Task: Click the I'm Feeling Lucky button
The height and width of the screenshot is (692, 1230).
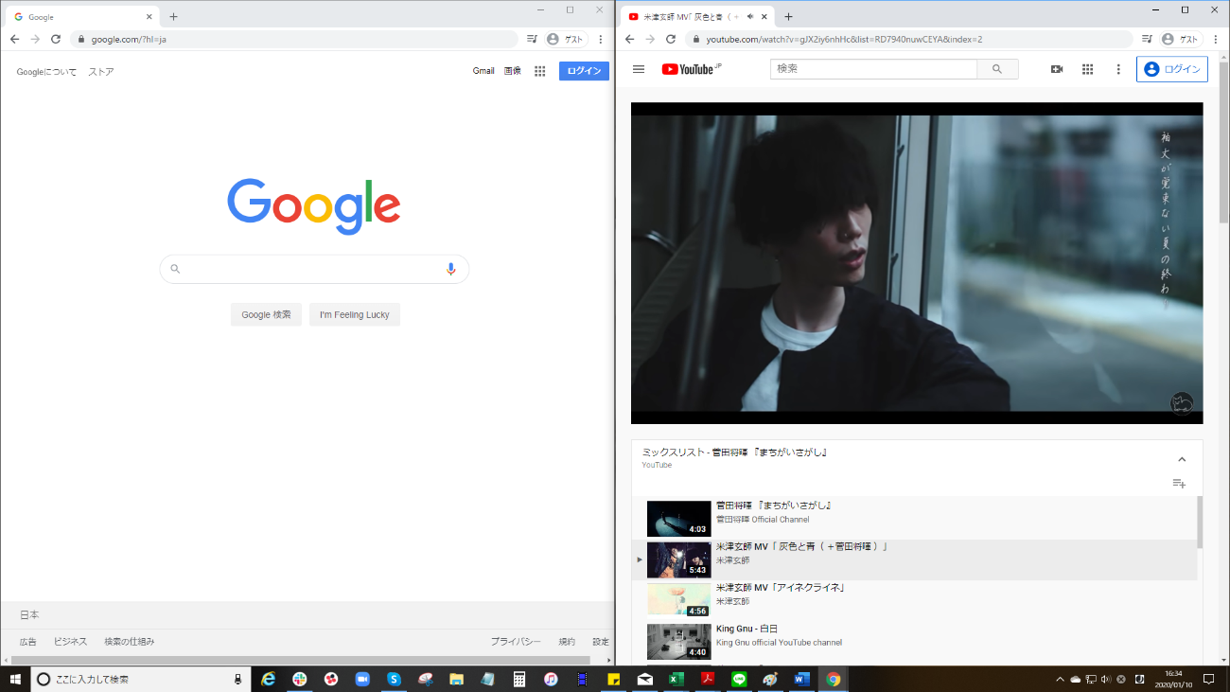Action: pos(355,314)
